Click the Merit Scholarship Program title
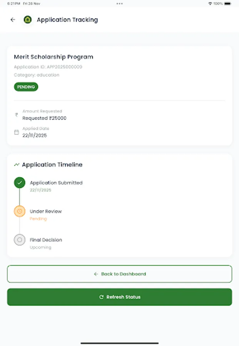 [53, 57]
